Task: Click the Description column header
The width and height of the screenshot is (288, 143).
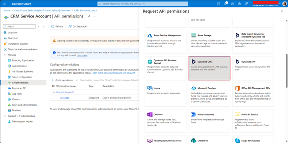Action: click(x=108, y=86)
